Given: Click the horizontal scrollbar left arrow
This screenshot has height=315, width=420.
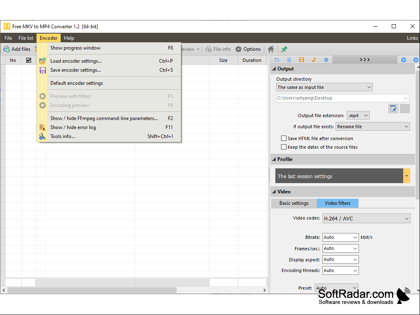Looking at the screenshot, I should pos(3,290).
